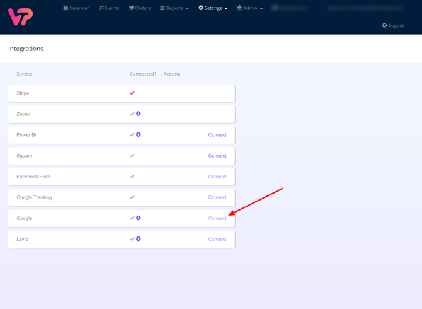The width and height of the screenshot is (422, 309).
Task: Select the Laylo service label
Action: pos(22,239)
